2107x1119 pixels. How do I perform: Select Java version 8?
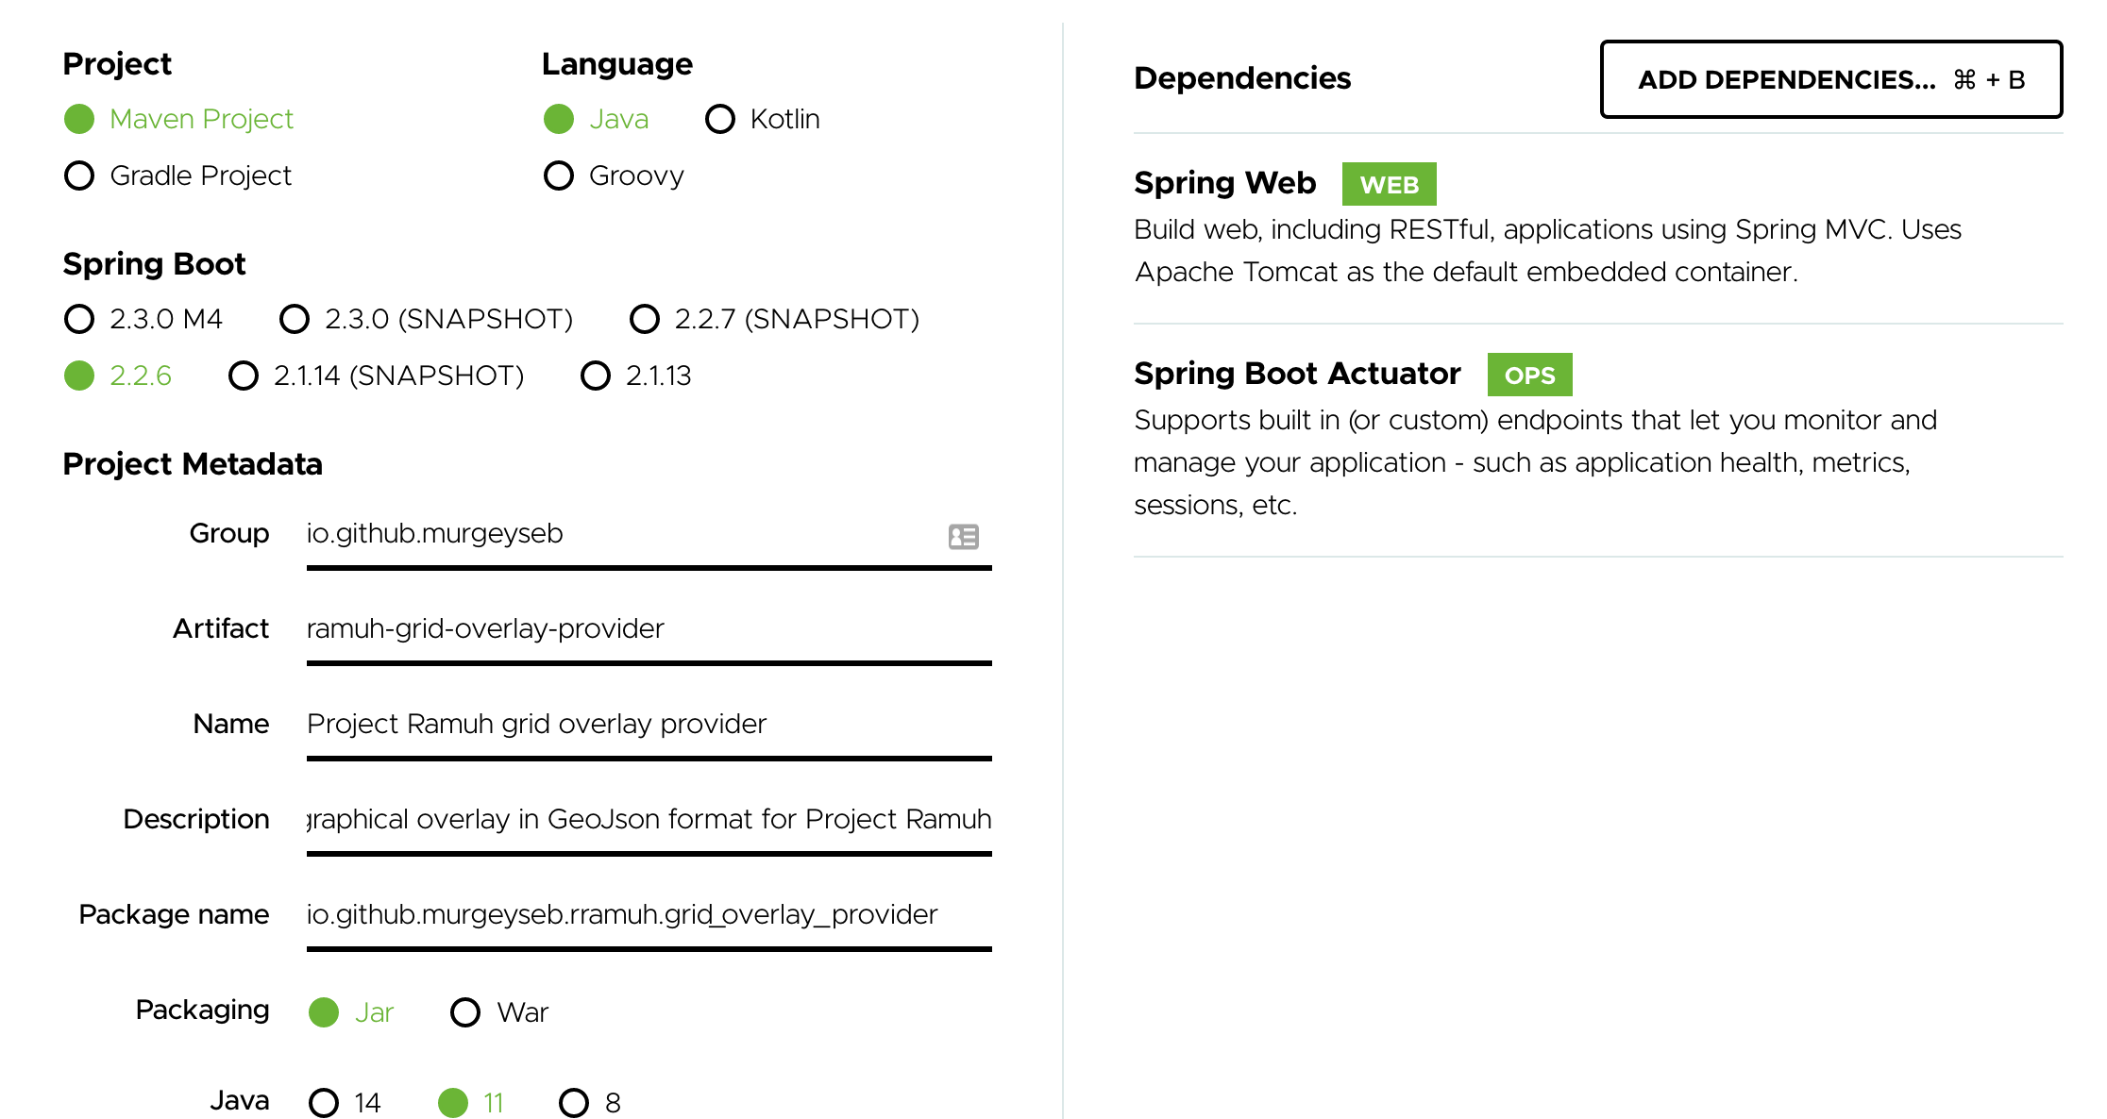[x=574, y=1101]
